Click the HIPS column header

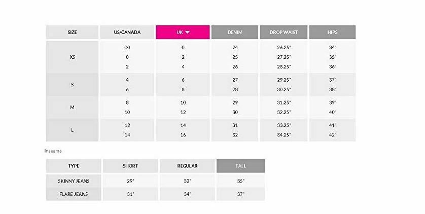[332, 32]
